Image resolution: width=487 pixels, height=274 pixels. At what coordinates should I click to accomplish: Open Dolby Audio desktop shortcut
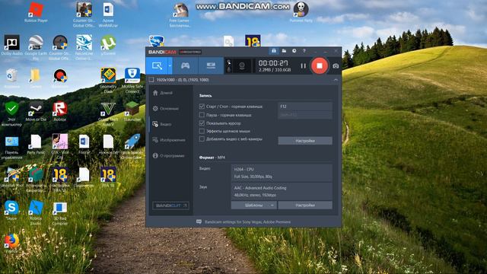[x=12, y=45]
